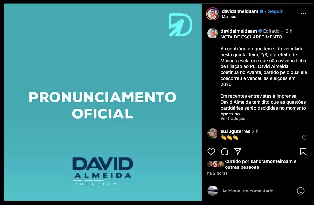Like eu.luguterres comment heart

pyautogui.click(x=304, y=138)
